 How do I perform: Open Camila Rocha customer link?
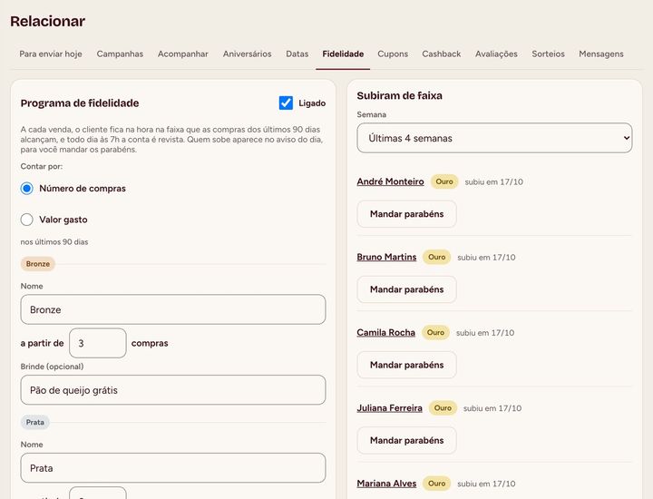[x=385, y=332]
